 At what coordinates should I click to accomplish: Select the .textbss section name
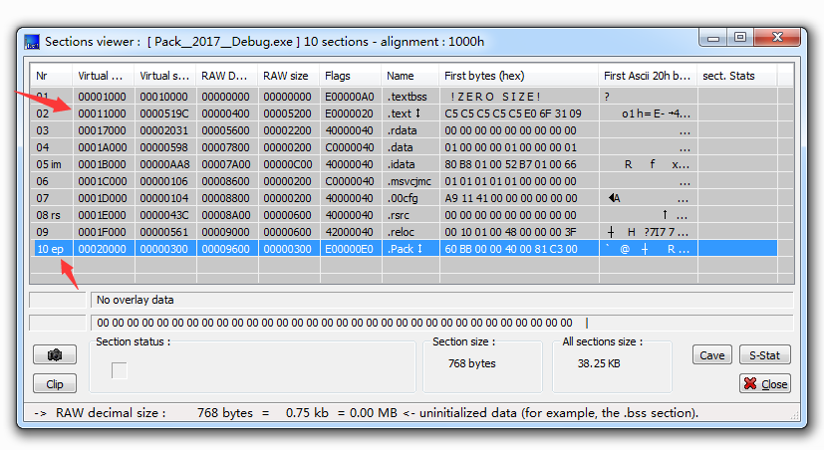[x=408, y=97]
